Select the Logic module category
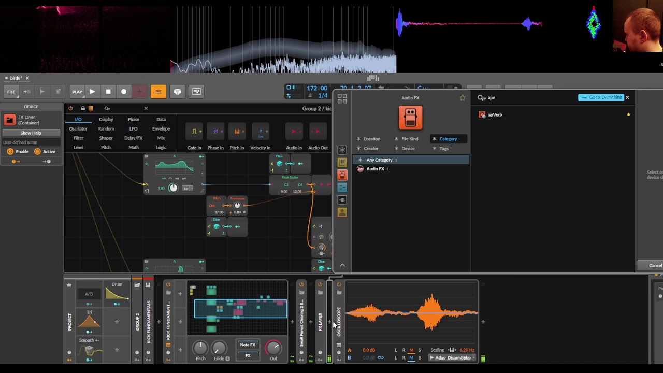The width and height of the screenshot is (663, 373). pyautogui.click(x=161, y=148)
